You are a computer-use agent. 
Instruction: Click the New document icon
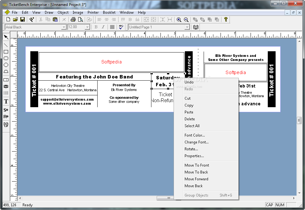pyautogui.click(x=8, y=19)
